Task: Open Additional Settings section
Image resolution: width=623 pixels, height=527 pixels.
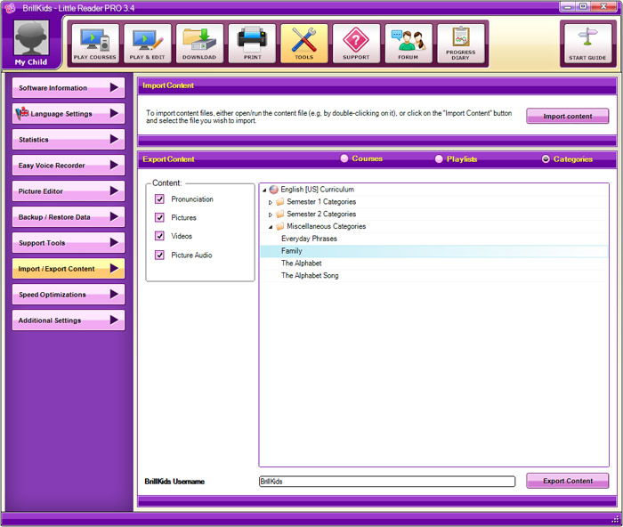Action: point(69,320)
